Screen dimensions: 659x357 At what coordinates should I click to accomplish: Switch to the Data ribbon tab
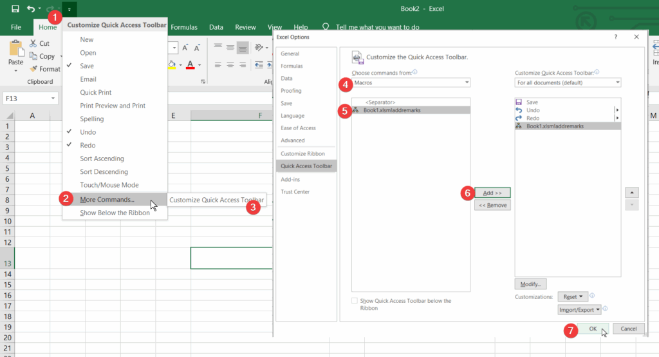coord(216,27)
